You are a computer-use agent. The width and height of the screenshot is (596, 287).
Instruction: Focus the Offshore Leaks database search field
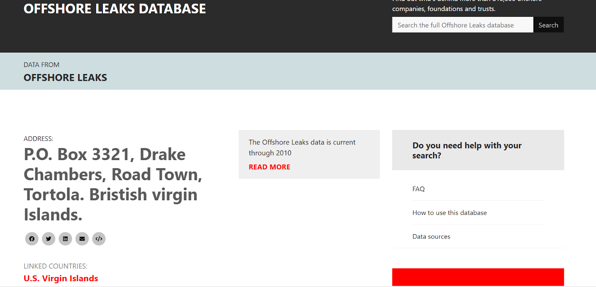[462, 25]
